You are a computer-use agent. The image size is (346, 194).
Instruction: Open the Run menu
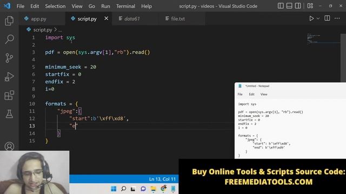tap(105, 6)
